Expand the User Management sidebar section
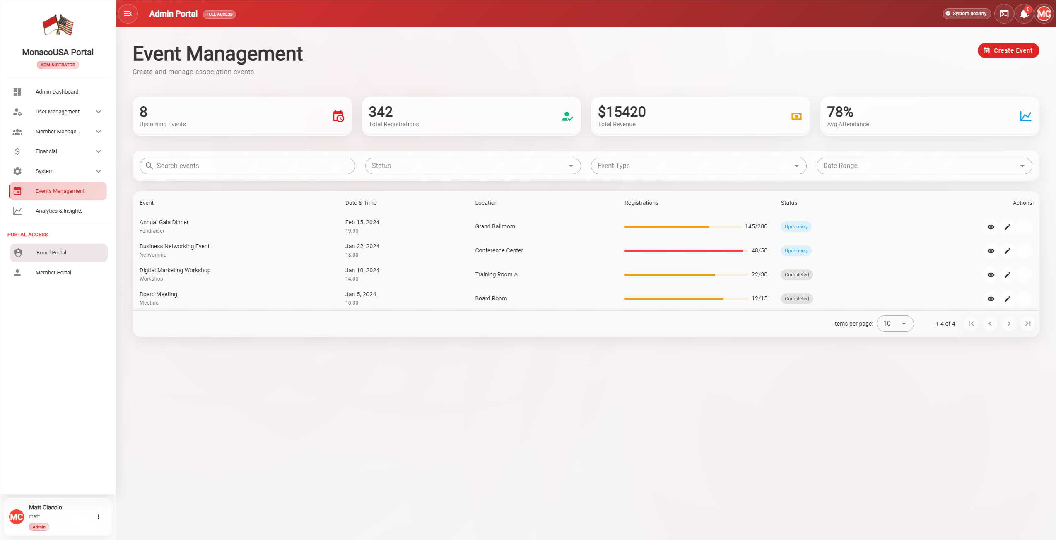Viewport: 1056px width, 540px height. pyautogui.click(x=58, y=112)
